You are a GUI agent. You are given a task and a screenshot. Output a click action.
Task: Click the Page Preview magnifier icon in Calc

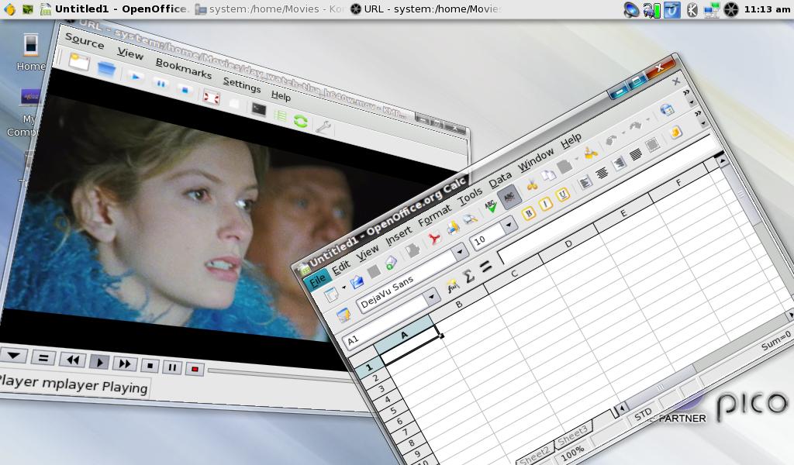(x=471, y=218)
